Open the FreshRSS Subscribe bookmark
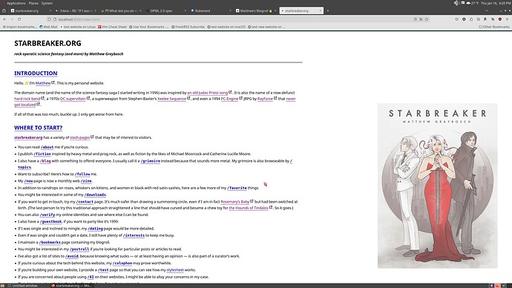 tap(188, 27)
